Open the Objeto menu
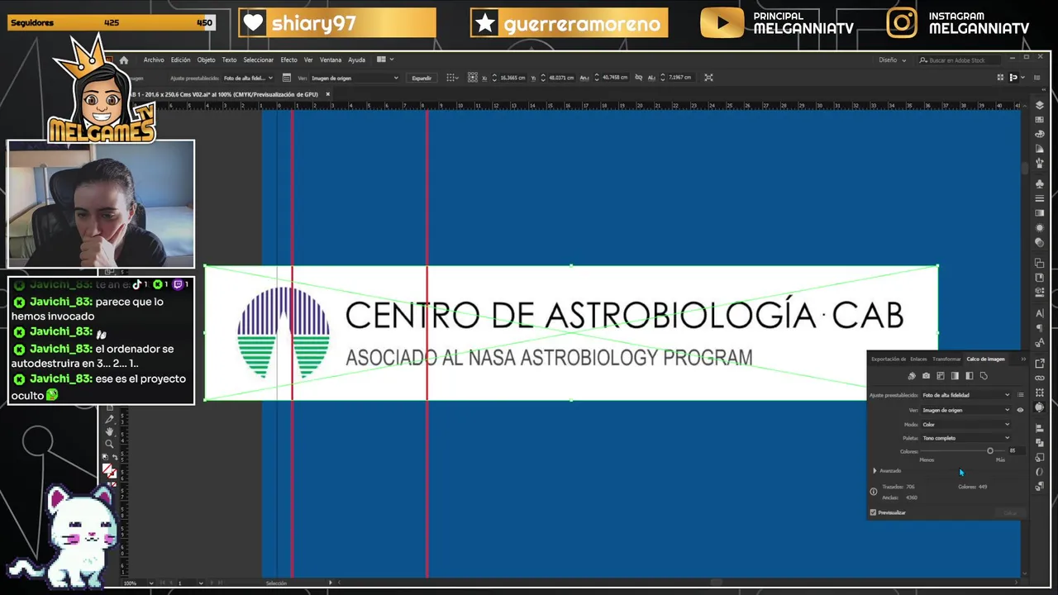This screenshot has height=595, width=1058. [206, 59]
